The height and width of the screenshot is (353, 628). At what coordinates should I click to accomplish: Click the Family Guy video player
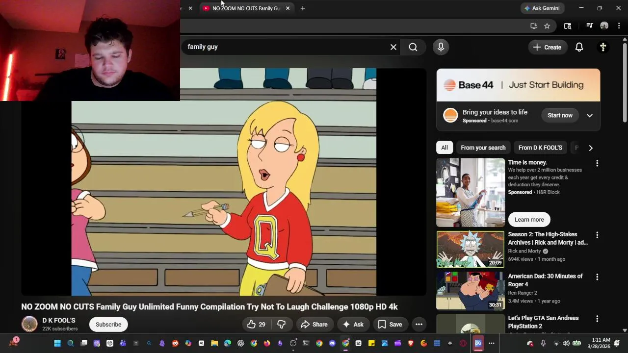[224, 182]
